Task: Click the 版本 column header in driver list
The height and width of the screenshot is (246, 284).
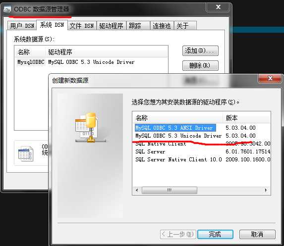Action: [247, 118]
